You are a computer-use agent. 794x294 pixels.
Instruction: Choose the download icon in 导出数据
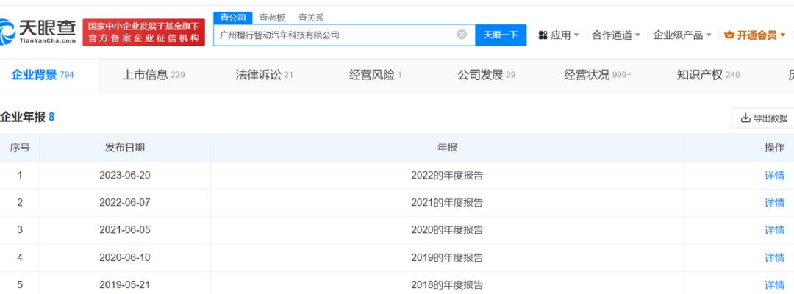pyautogui.click(x=745, y=118)
